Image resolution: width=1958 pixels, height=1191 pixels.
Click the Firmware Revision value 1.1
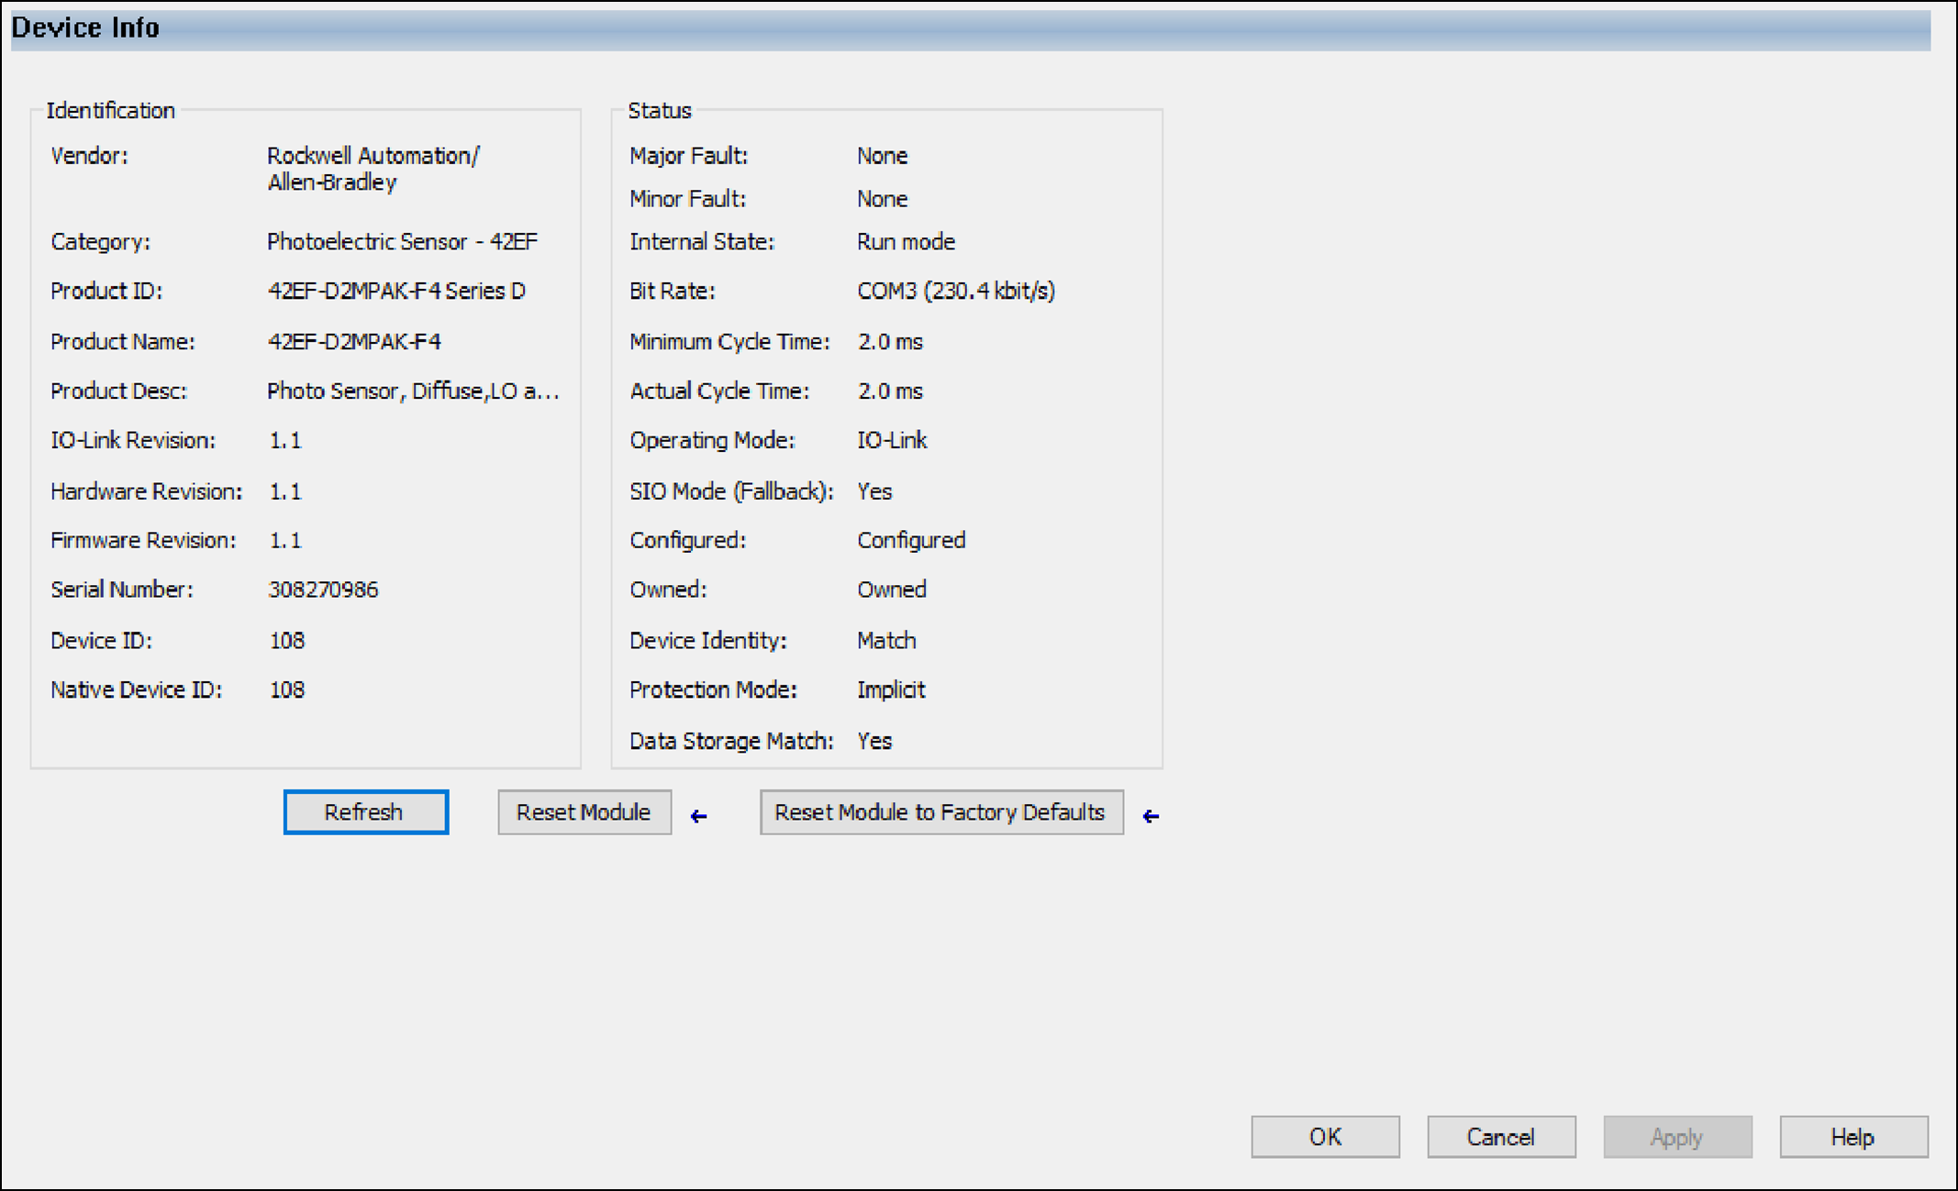284,540
